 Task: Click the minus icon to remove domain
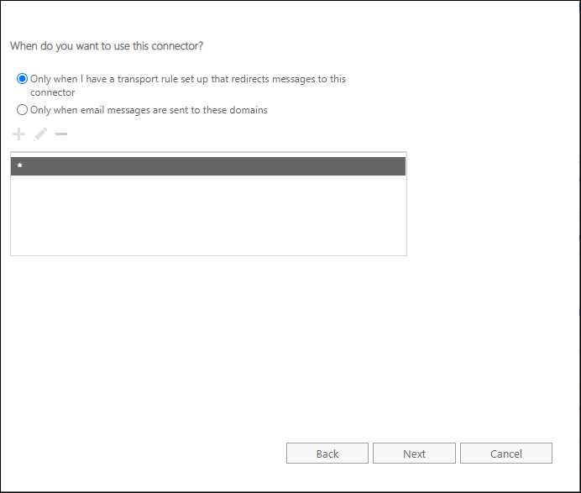(x=60, y=134)
